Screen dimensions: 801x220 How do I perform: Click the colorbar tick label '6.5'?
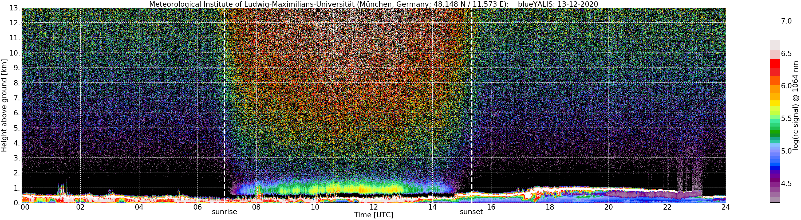[786, 53]
